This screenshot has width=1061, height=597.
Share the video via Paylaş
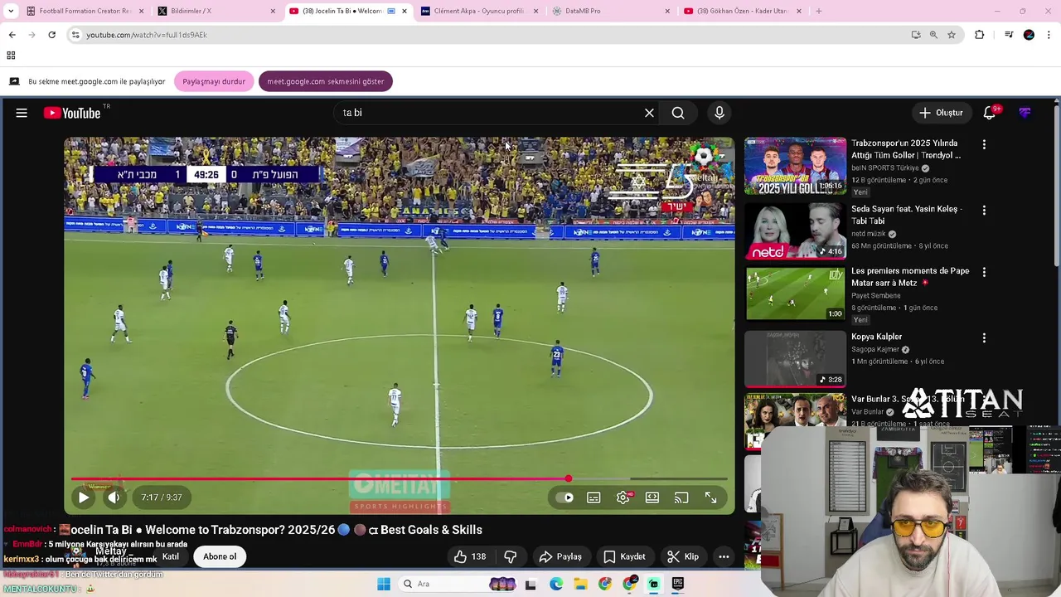click(560, 556)
